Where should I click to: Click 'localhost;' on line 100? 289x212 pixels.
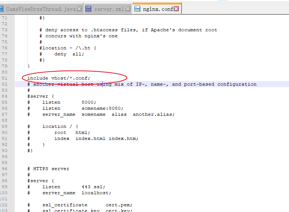96,193
